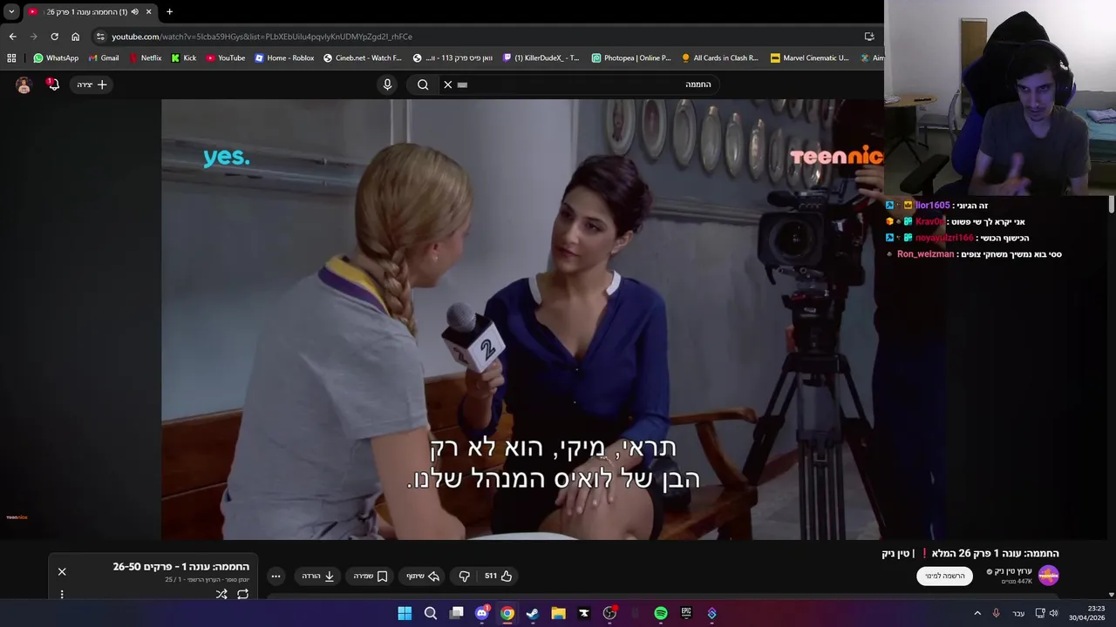This screenshot has width=1116, height=627.
Task: Toggle playlist loop
Action: [242, 594]
